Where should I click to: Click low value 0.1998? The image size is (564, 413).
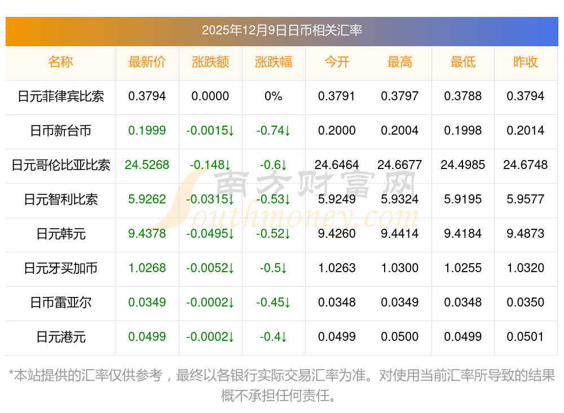463,131
